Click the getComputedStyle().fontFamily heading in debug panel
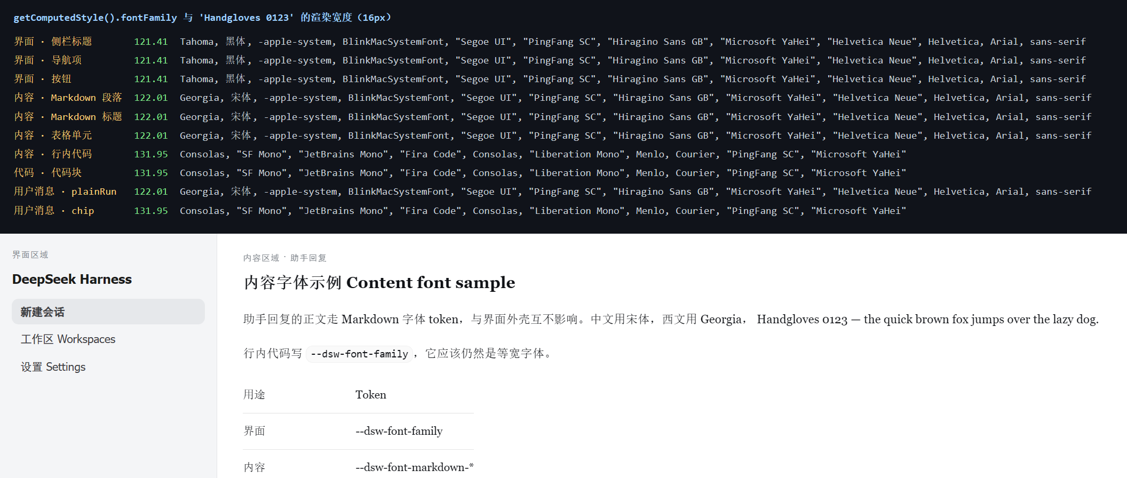 202,18
